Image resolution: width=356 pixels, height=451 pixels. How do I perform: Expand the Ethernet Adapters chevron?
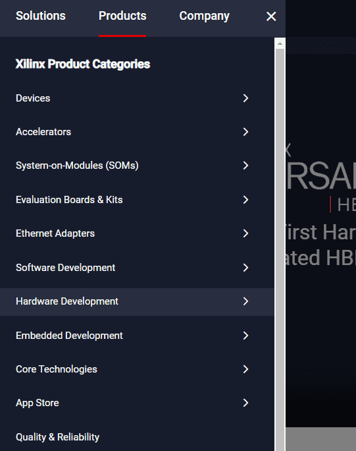coord(245,233)
